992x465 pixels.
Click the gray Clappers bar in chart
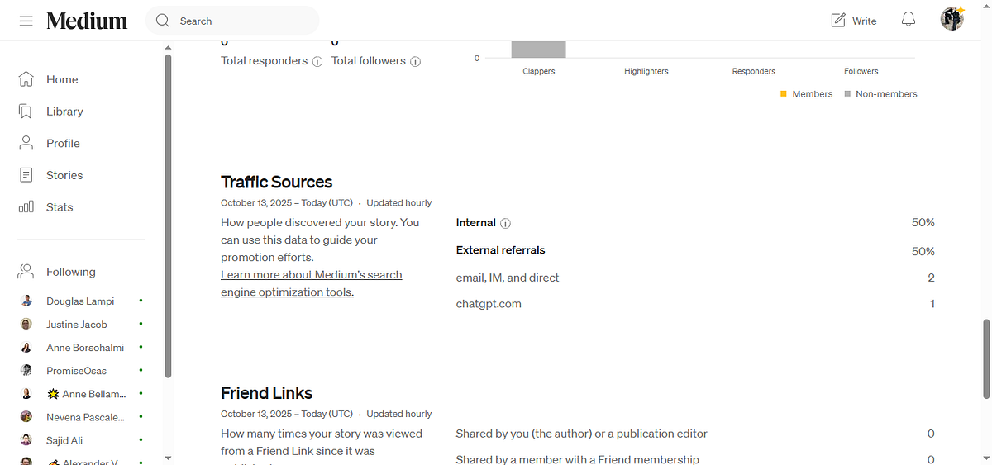[x=538, y=50]
